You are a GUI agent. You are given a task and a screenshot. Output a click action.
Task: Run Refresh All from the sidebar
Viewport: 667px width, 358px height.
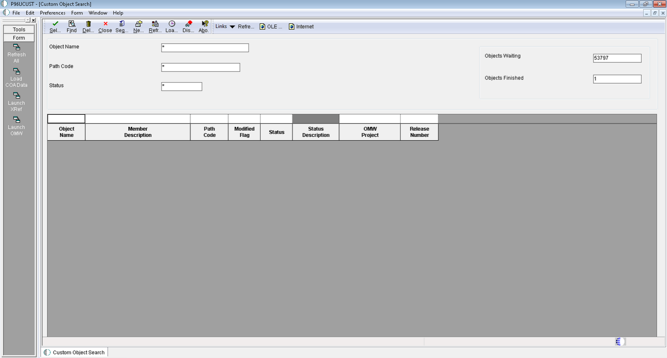(x=17, y=54)
